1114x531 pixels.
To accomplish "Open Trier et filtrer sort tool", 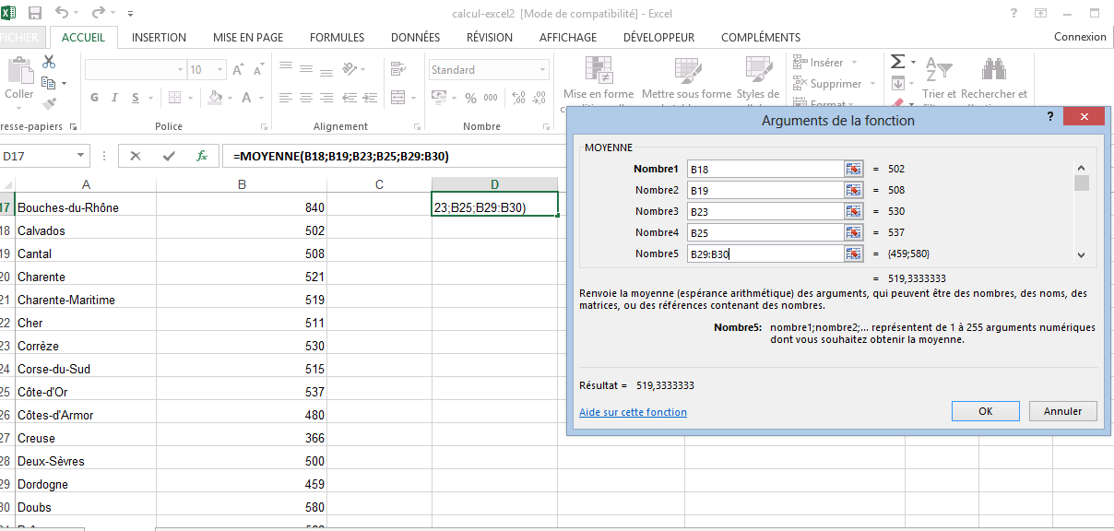I will click(938, 79).
